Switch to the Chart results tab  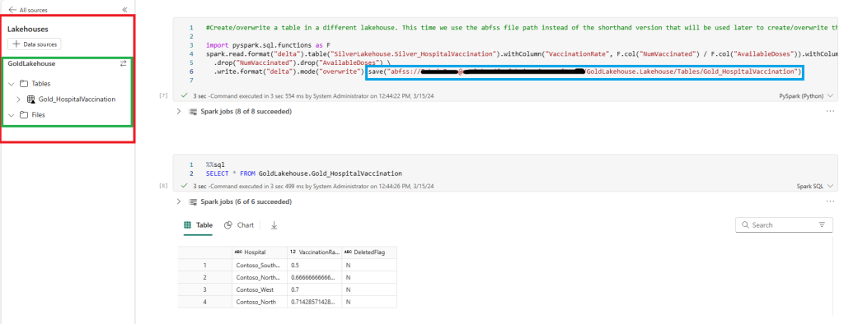[x=238, y=225]
